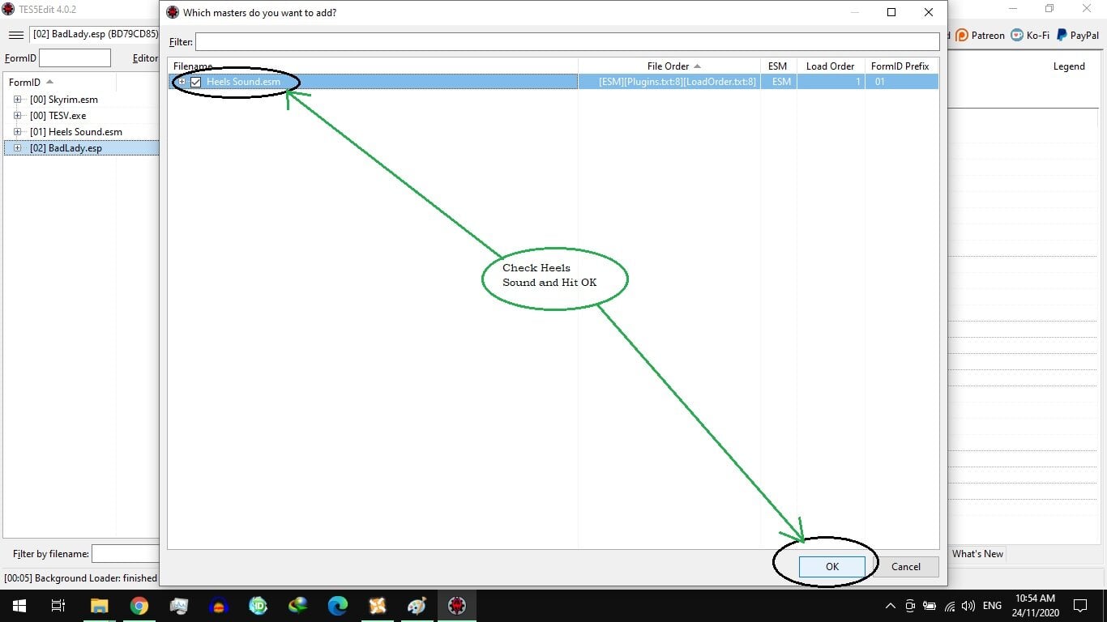This screenshot has width=1107, height=622.
Task: Select [00] TESV.exe in the tree
Action: point(58,116)
